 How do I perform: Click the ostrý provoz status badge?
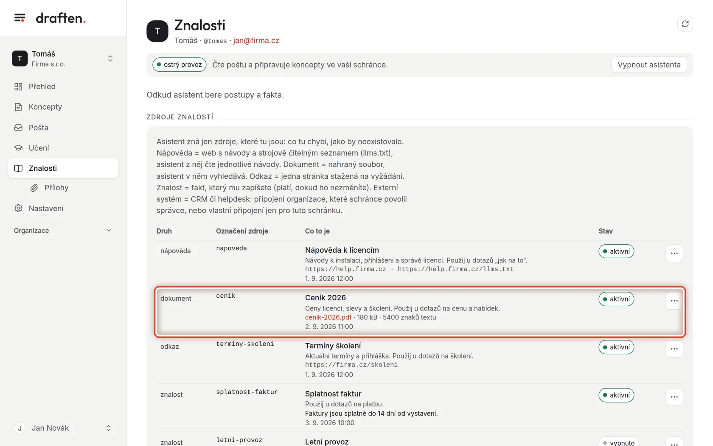pyautogui.click(x=180, y=65)
